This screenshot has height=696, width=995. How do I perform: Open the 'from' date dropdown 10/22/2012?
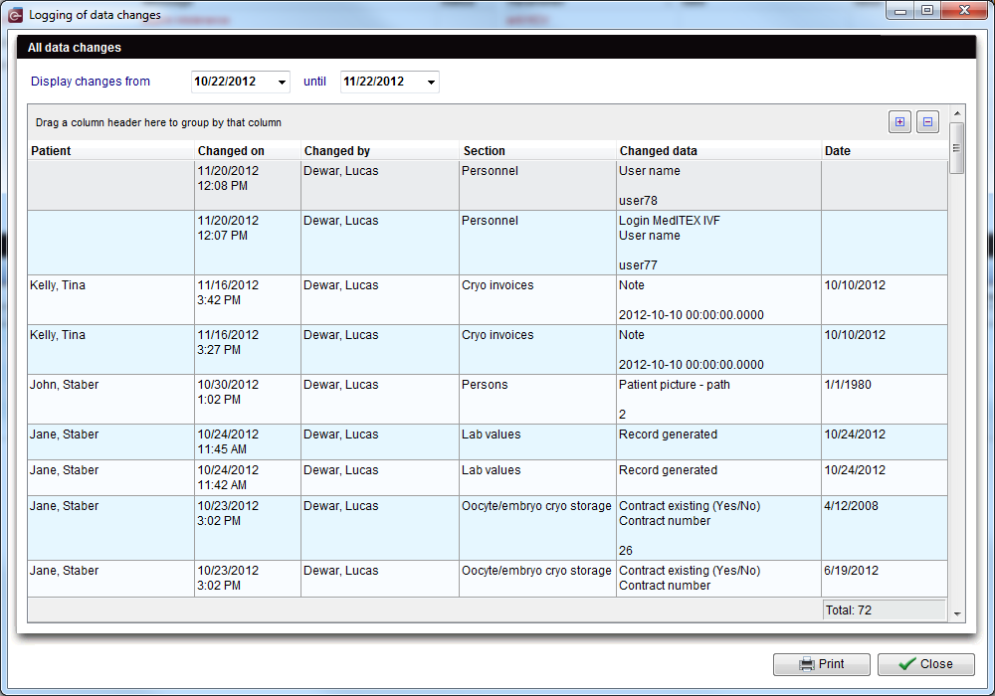(x=282, y=82)
